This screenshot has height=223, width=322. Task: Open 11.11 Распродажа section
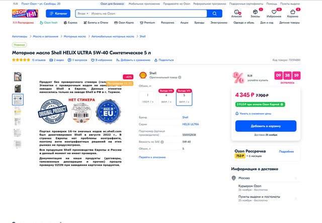[x=23, y=23]
